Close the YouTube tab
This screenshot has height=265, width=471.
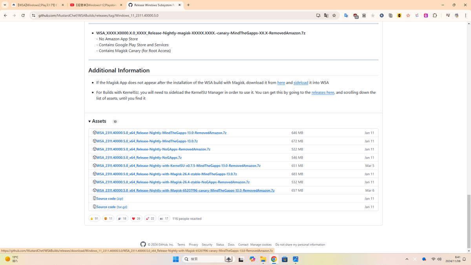pyautogui.click(x=121, y=5)
